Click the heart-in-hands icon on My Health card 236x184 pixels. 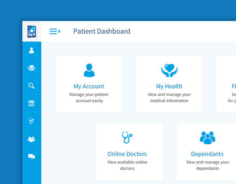point(169,70)
